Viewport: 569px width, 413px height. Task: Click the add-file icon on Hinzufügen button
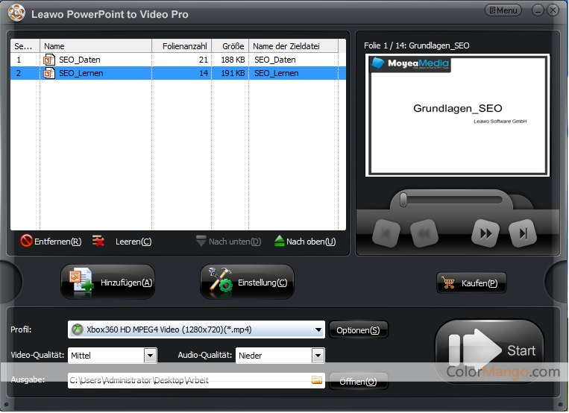pos(81,282)
